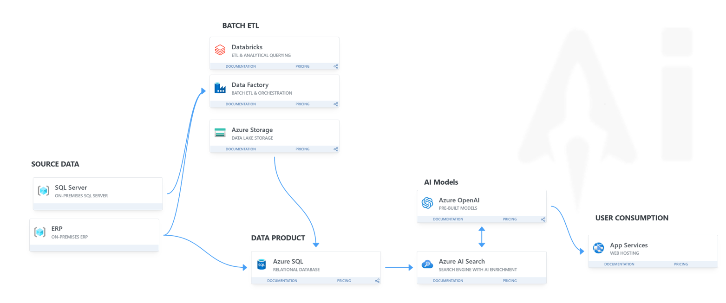Click the Databricks logo icon
The image size is (726, 303).
[x=220, y=50]
